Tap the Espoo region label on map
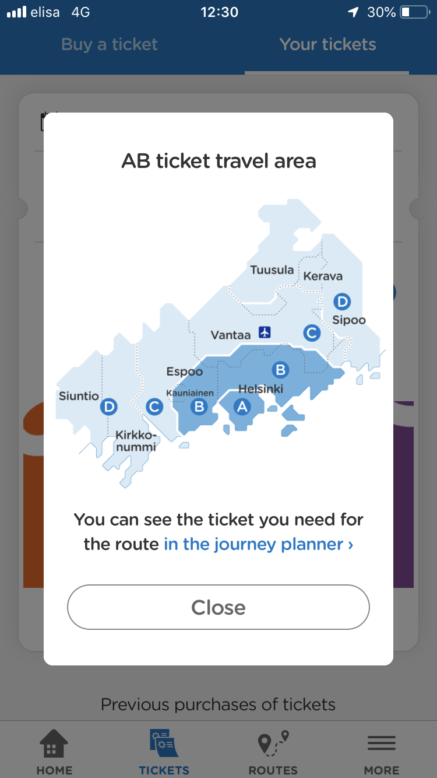 click(x=185, y=372)
